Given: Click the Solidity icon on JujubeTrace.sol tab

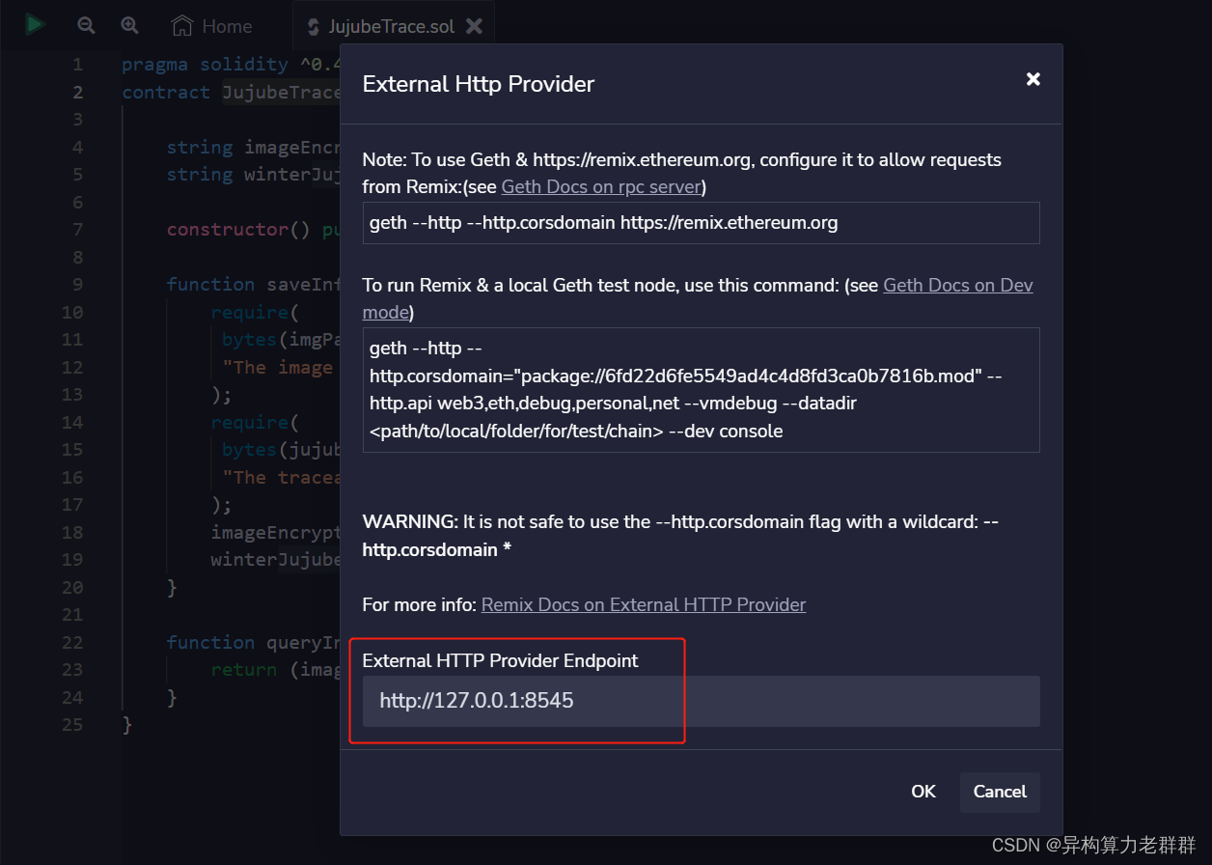Looking at the screenshot, I should coord(314,27).
